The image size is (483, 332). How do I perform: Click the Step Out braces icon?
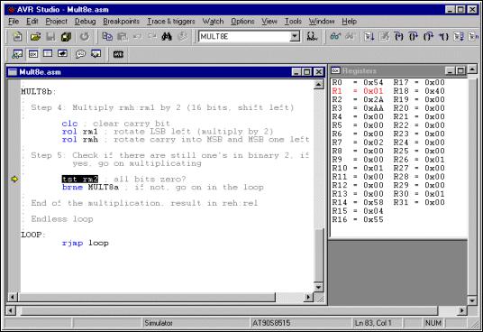tap(428, 37)
